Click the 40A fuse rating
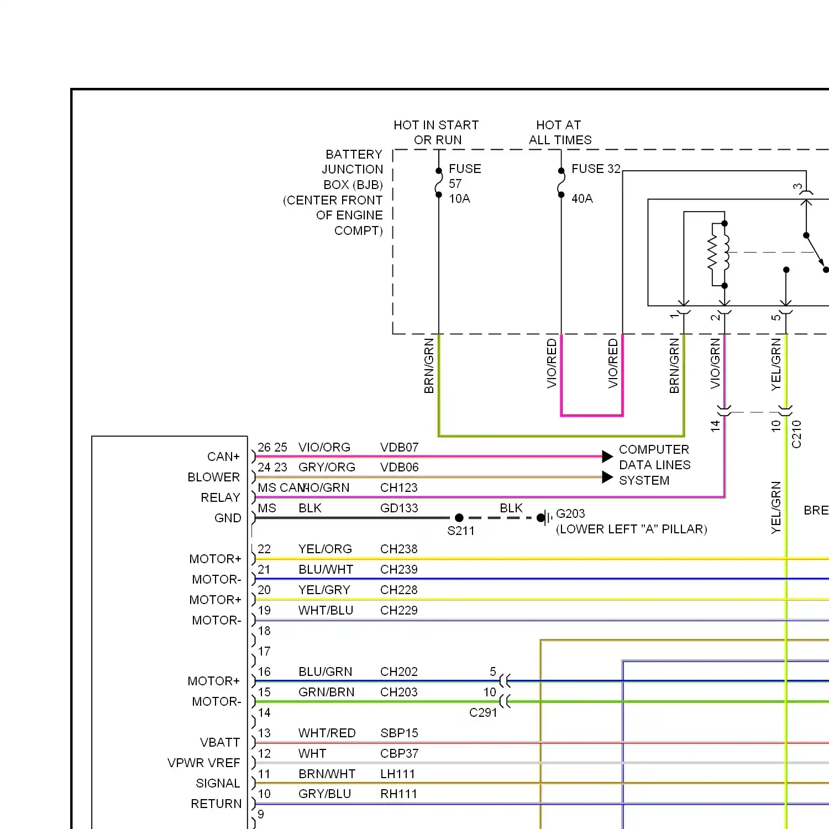The image size is (829, 829). tap(582, 198)
